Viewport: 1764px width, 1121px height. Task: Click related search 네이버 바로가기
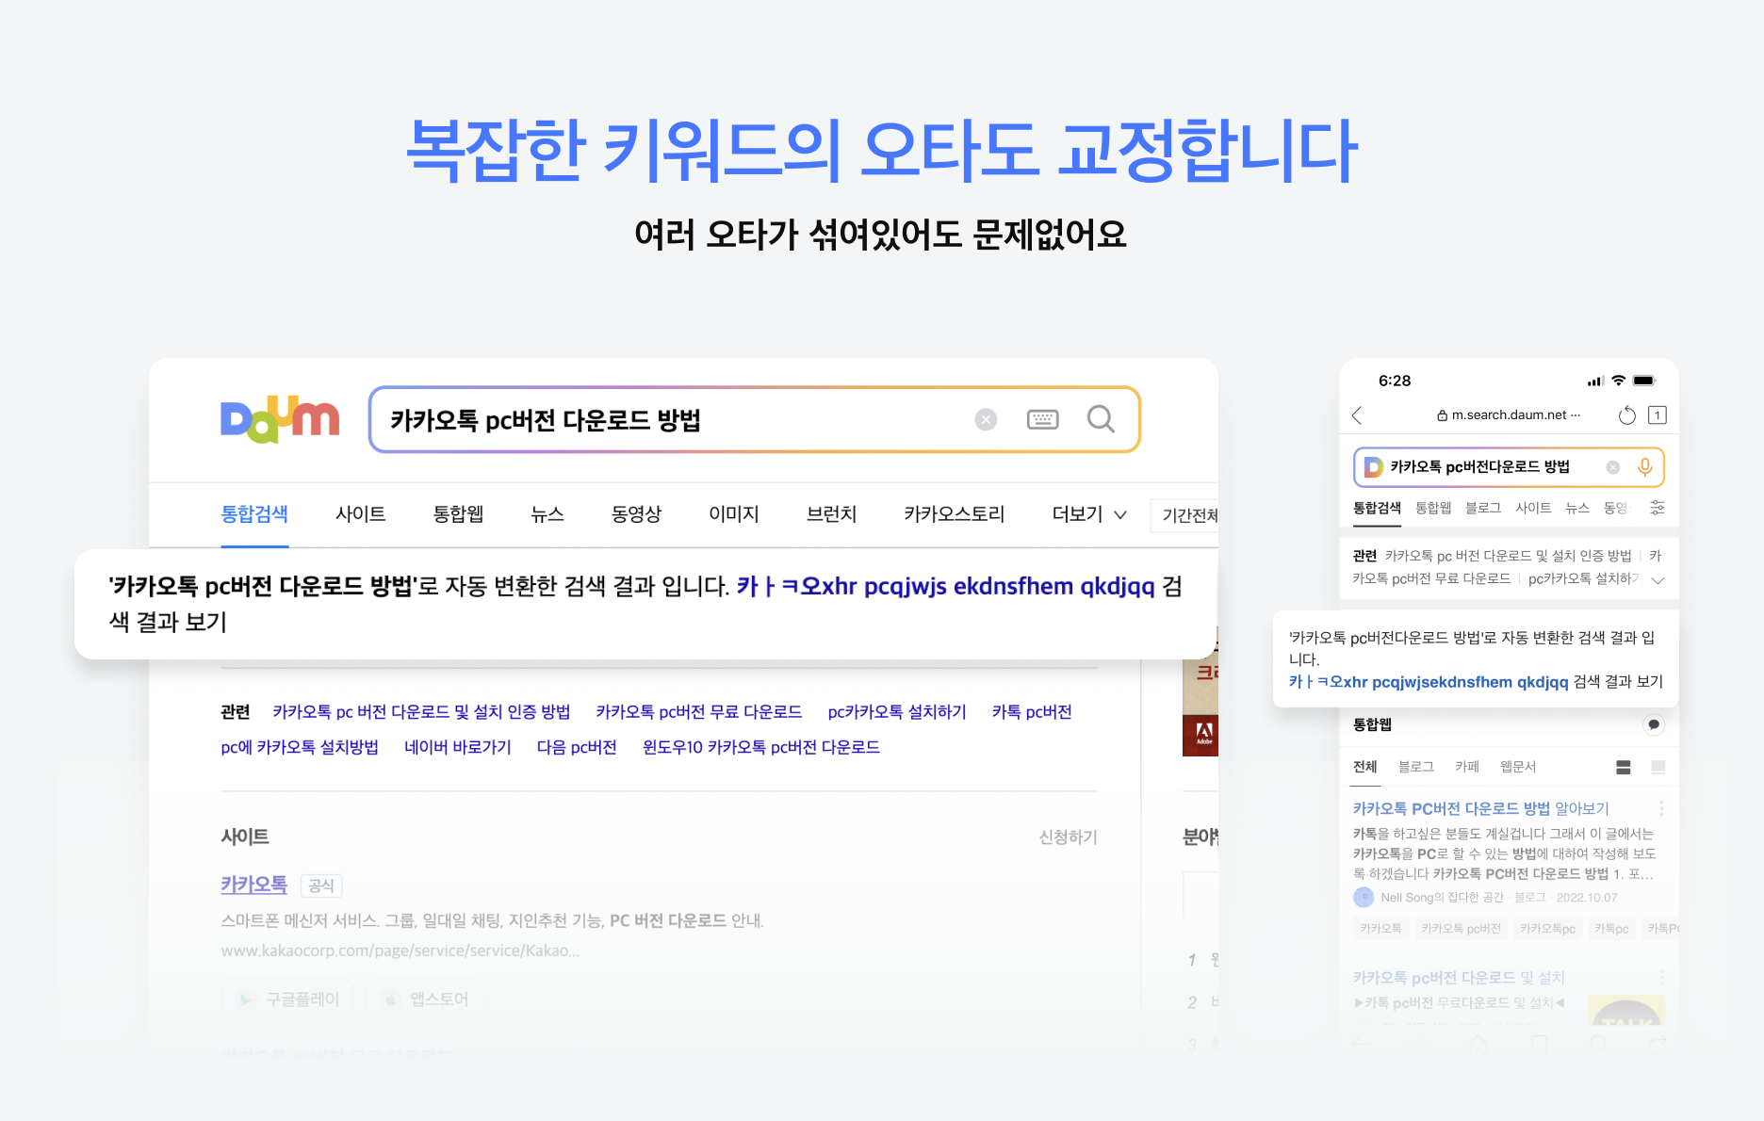click(458, 747)
